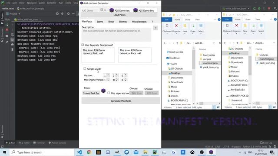Click the behaviour pack description text box
This screenshot has height=156, width=278.
tap(135, 55)
